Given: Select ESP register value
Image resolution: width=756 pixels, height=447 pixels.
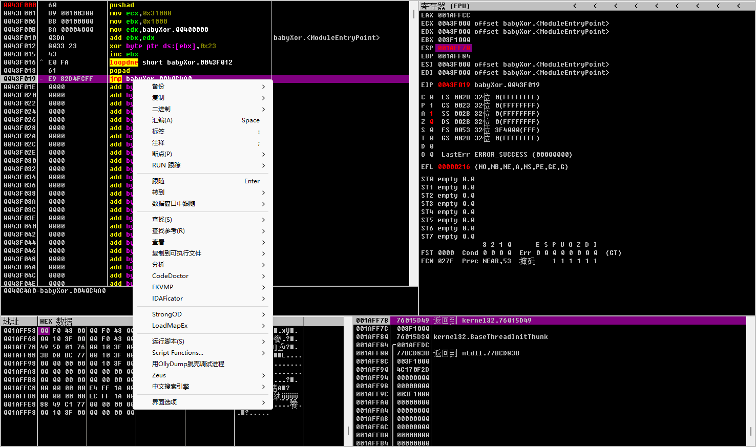Looking at the screenshot, I should point(454,48).
